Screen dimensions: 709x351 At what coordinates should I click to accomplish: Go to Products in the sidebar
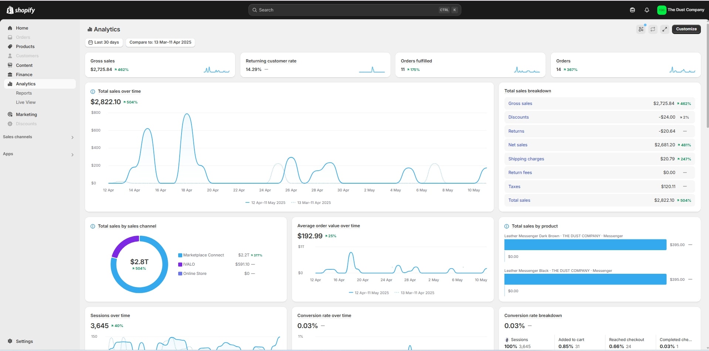click(25, 47)
